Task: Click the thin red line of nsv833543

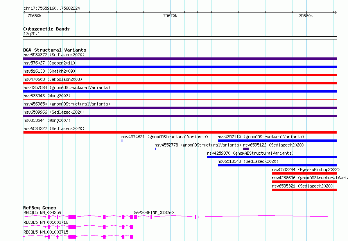Action: point(180,99)
